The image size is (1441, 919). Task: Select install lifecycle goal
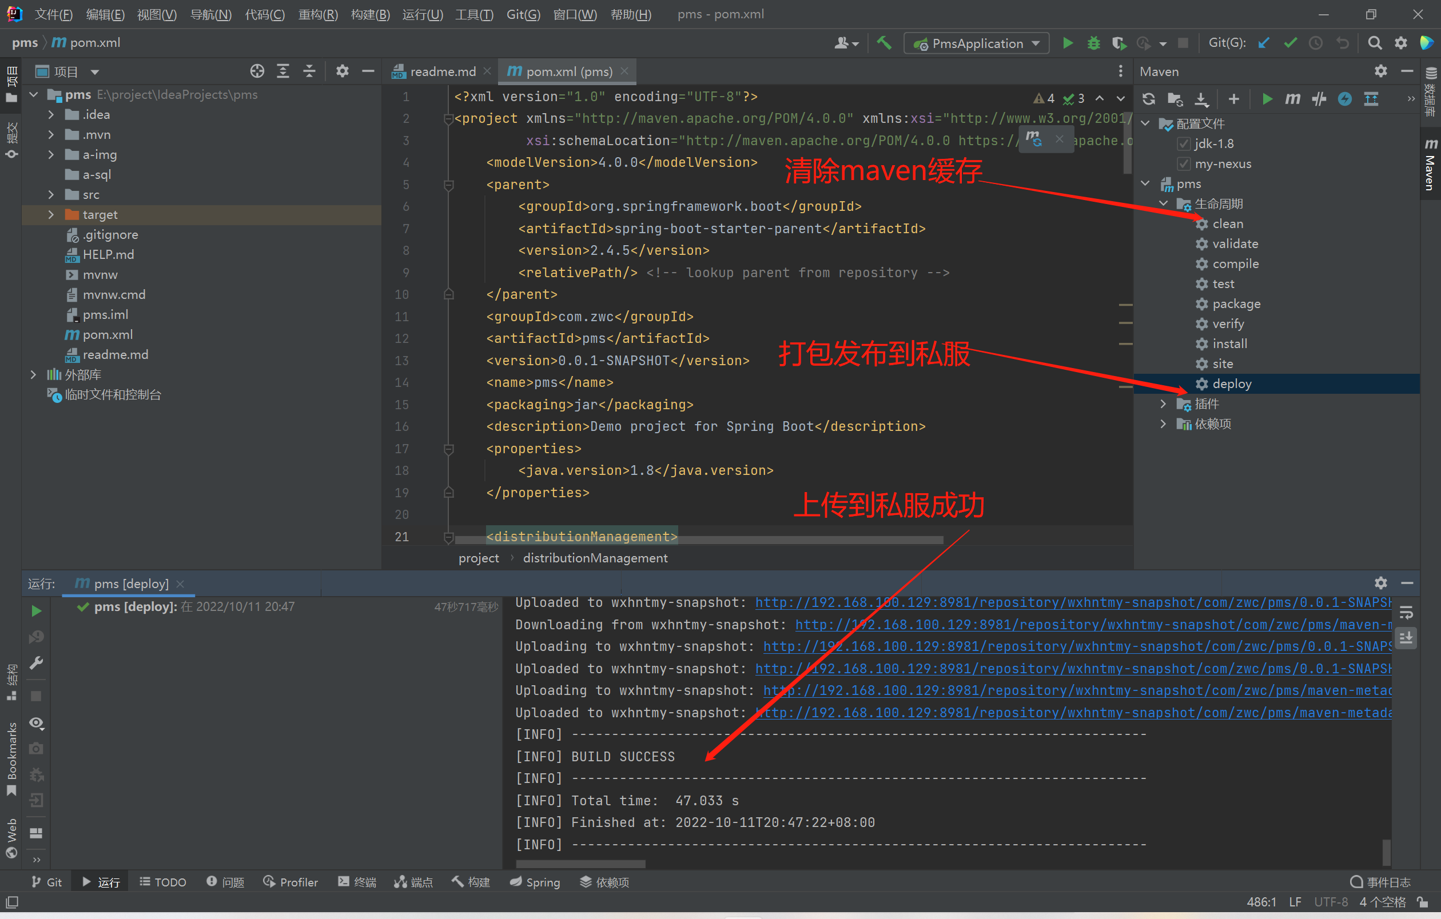click(x=1229, y=344)
